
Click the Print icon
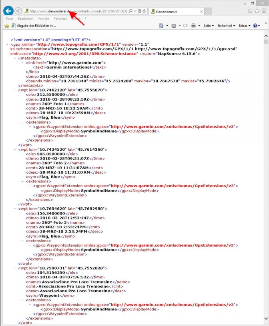point(193,26)
